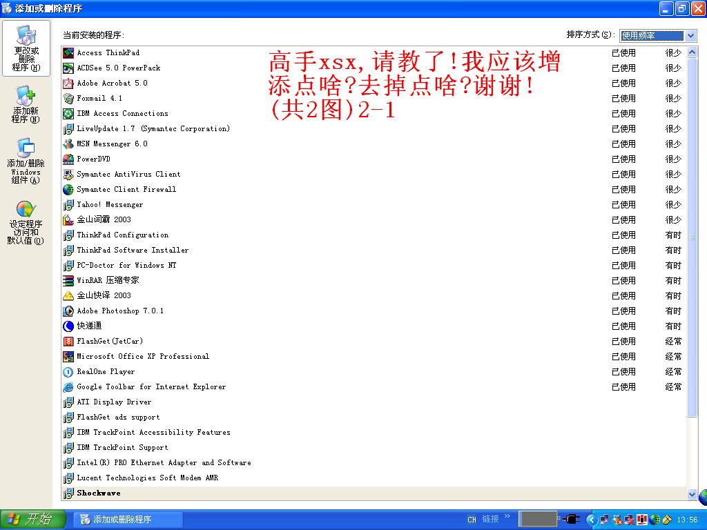
Task: Select 设定程序访问和默认值
Action: click(26, 223)
